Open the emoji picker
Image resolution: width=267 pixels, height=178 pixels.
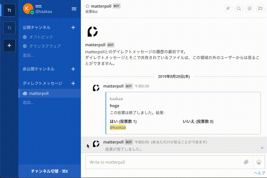click(x=259, y=162)
